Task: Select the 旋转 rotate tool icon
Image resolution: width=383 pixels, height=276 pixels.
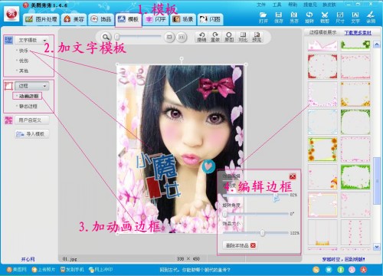Action: click(309, 18)
